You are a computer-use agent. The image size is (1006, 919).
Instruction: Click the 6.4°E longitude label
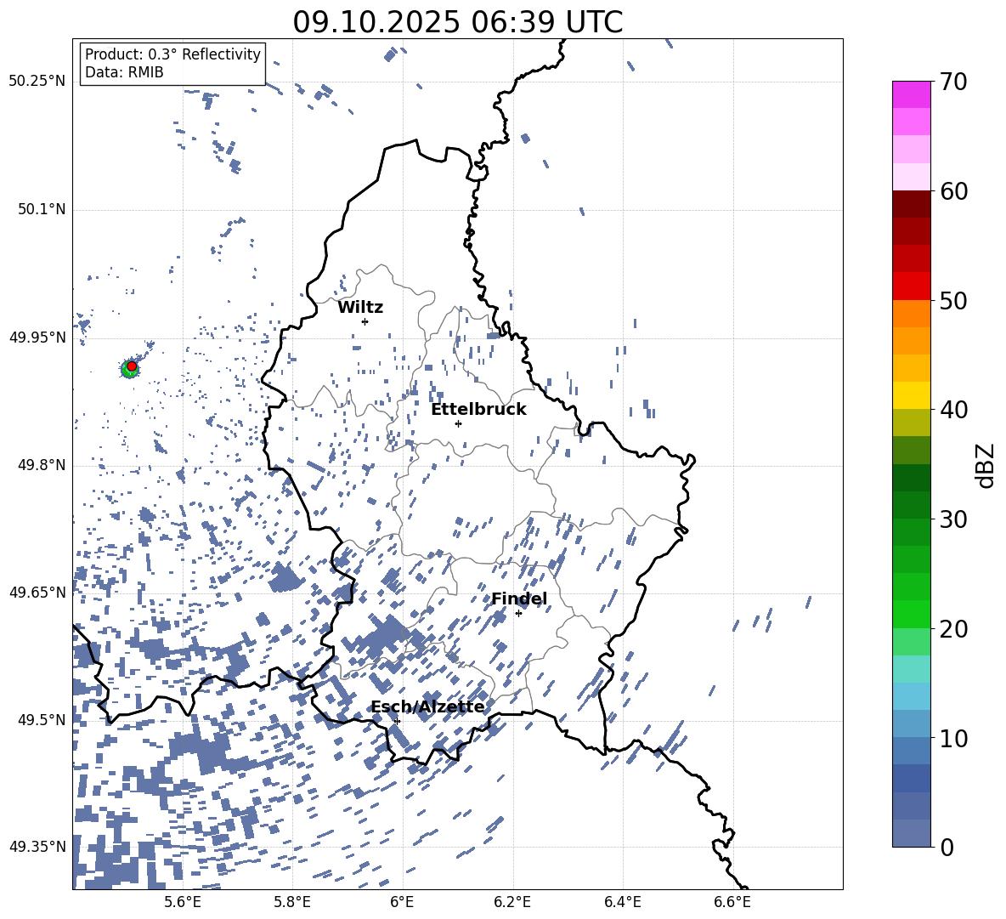point(622,902)
